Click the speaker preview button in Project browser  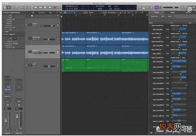pos(152,133)
